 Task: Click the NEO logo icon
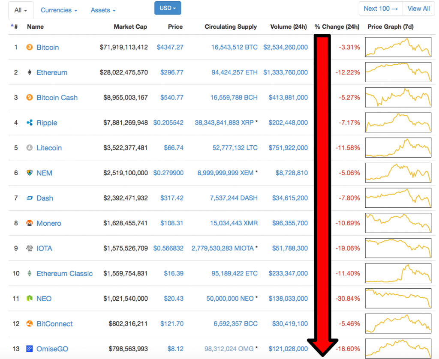(30, 299)
